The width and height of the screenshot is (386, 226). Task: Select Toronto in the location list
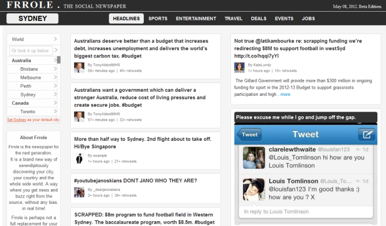pyautogui.click(x=27, y=112)
